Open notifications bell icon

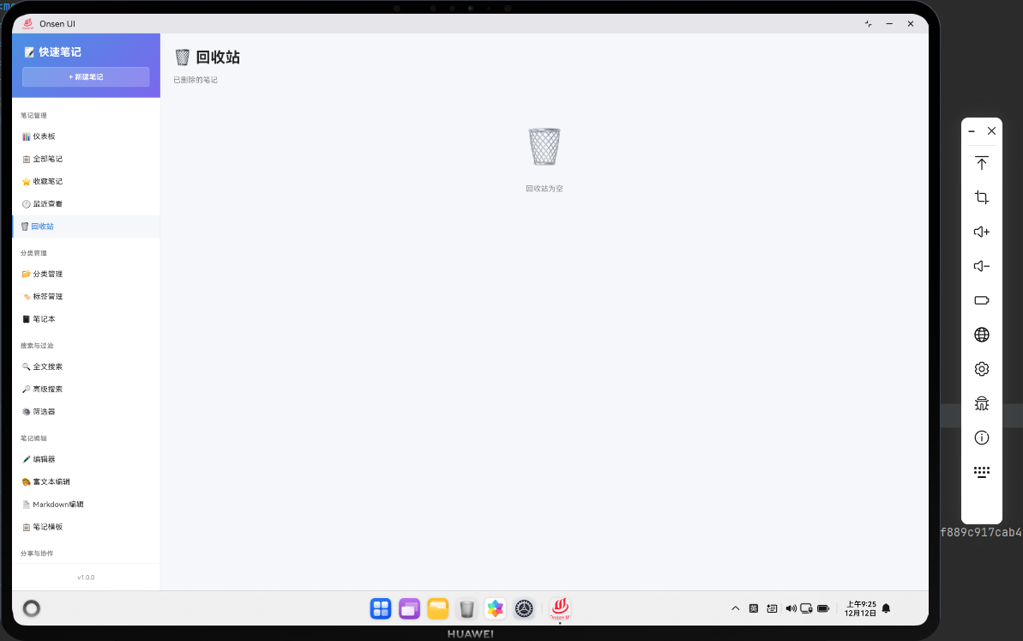(x=886, y=608)
